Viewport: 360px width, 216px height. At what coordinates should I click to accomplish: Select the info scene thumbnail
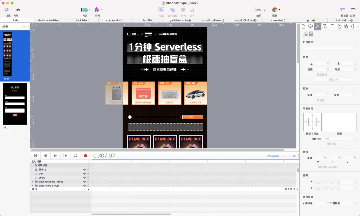(x=15, y=104)
